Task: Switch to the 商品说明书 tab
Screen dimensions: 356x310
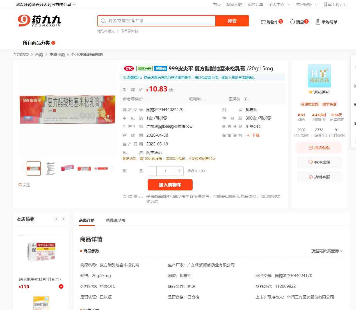Action: tap(116, 220)
